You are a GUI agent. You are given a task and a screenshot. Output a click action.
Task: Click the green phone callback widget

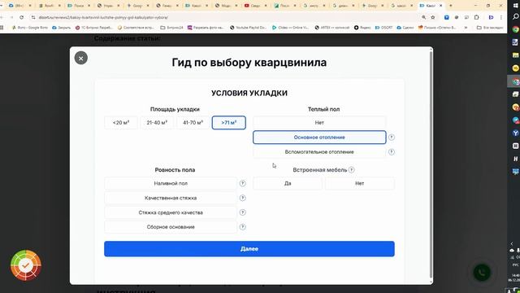click(x=482, y=273)
